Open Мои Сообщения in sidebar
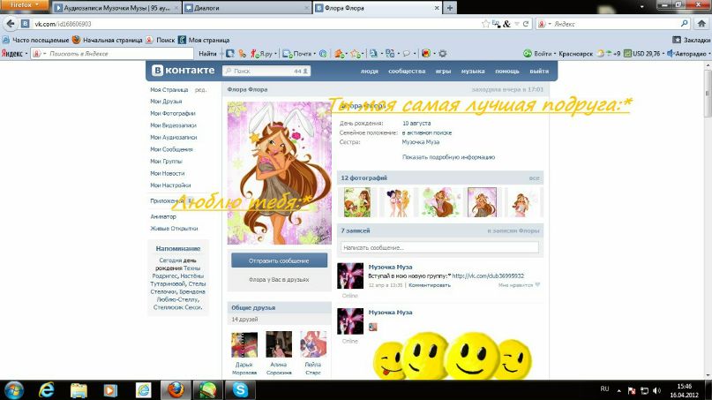This screenshot has width=712, height=400. (171, 149)
